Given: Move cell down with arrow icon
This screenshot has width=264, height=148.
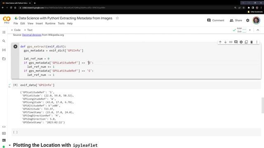Looking at the screenshot, I should [x=226, y=42].
